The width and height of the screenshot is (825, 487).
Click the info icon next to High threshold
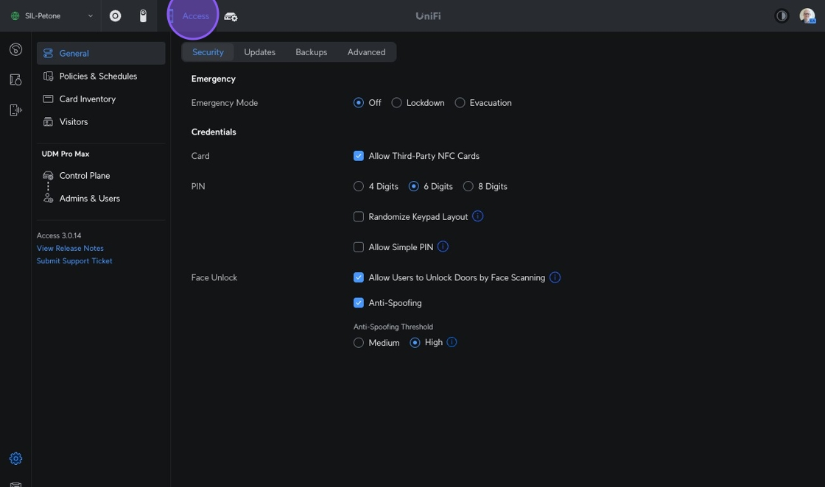pyautogui.click(x=452, y=342)
